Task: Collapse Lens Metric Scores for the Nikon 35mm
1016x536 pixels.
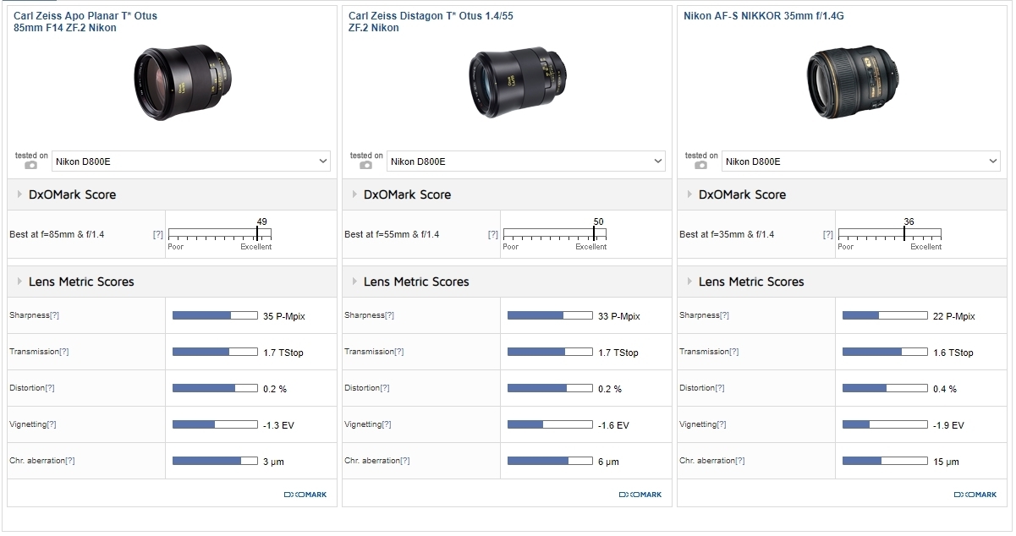Action: point(750,282)
